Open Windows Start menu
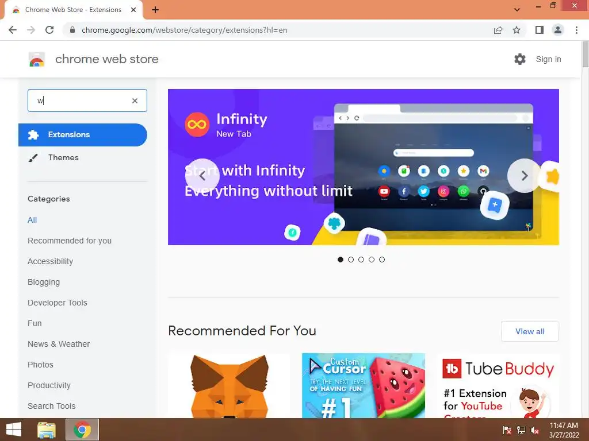The height and width of the screenshot is (441, 589). coord(14,430)
